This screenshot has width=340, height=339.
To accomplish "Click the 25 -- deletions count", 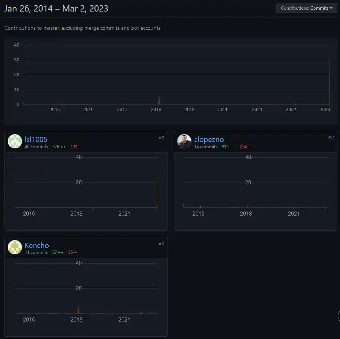I will point(73,252).
